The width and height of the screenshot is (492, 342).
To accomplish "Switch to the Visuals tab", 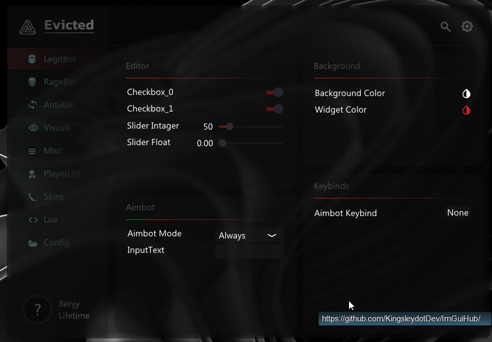I will tap(57, 128).
